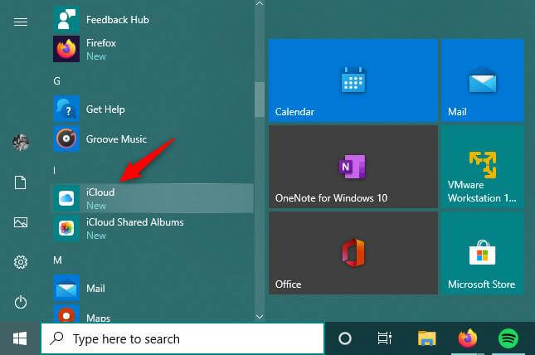Image resolution: width=535 pixels, height=355 pixels.
Task: Jump to letter M section header
Action: [x=58, y=260]
